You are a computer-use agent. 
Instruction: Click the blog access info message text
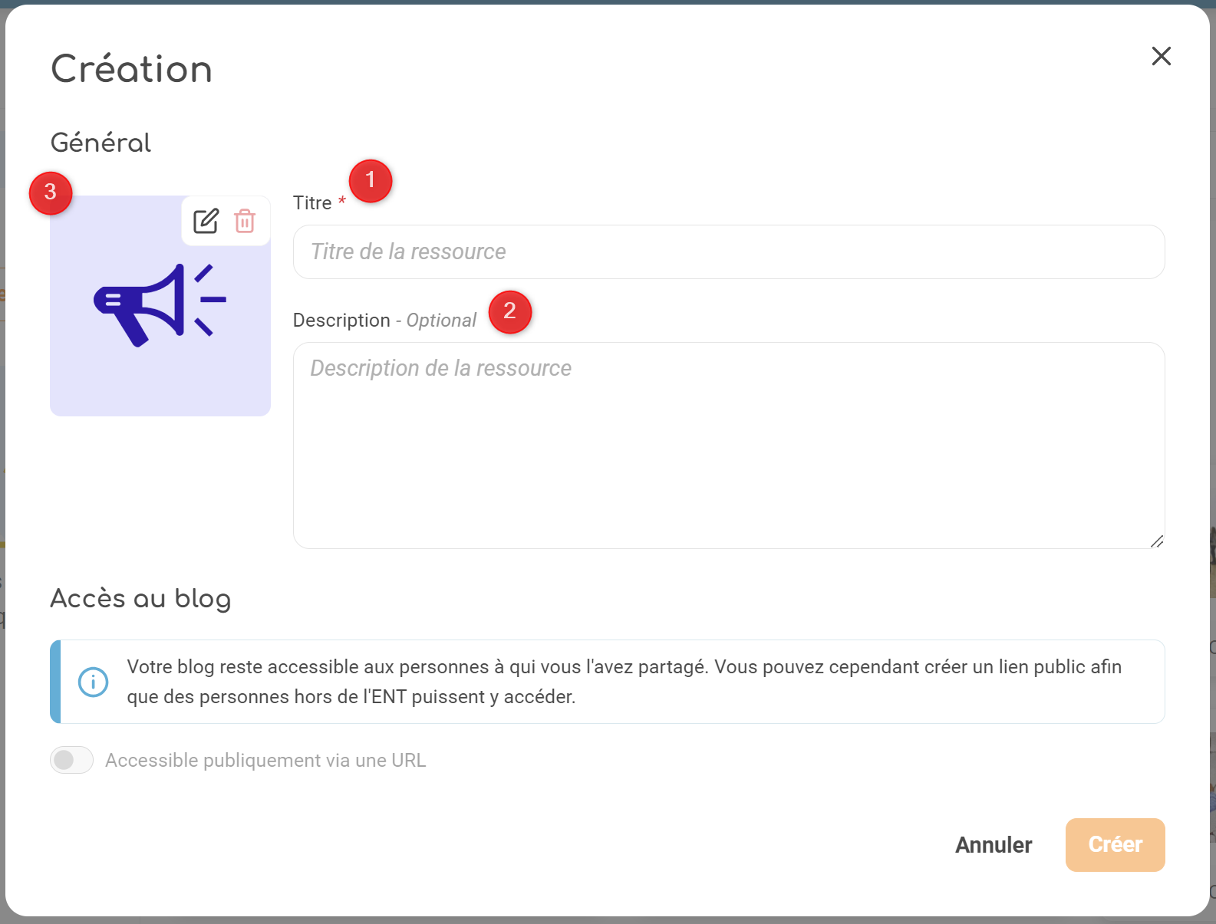(x=623, y=682)
